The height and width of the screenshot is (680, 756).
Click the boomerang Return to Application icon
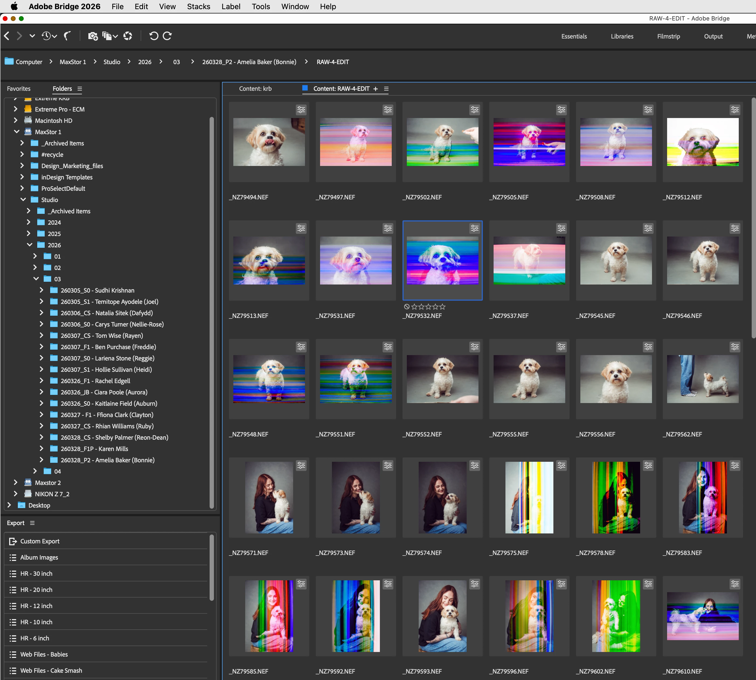point(67,36)
